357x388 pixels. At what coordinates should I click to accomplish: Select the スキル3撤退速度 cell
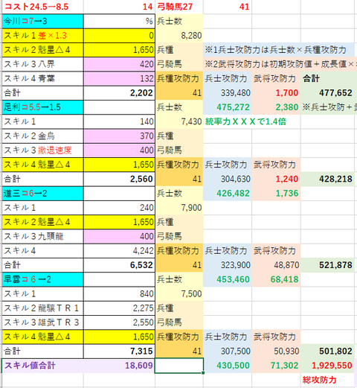(42, 150)
